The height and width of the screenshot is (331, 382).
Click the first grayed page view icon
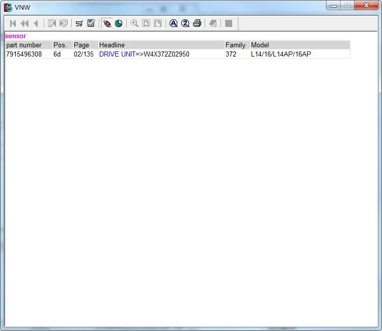click(x=146, y=23)
